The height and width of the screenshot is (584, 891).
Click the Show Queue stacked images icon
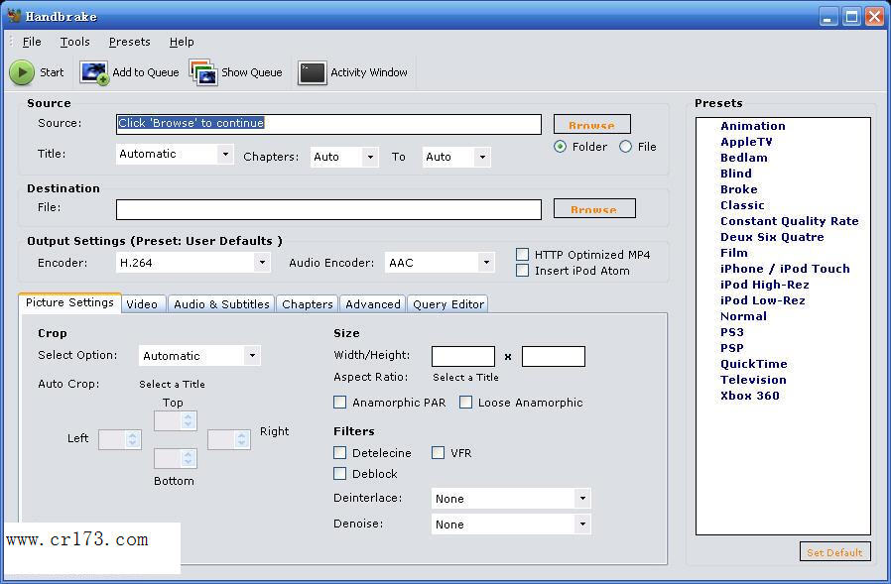(203, 72)
